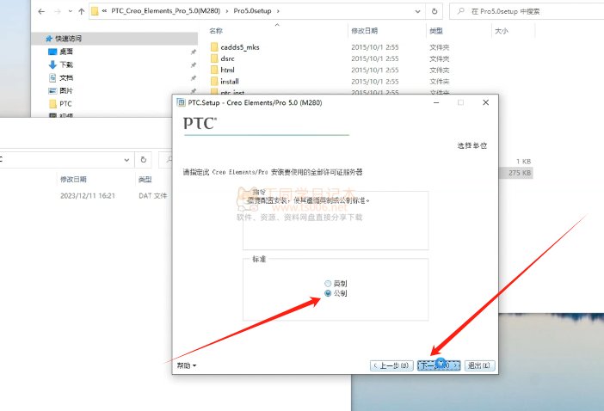Screen dimensions: 604x411
Task: Refresh the lower-left Explorer window
Action: 144,160
